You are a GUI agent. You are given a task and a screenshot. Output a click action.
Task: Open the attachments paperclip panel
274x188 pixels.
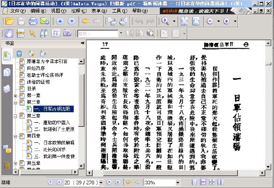[x=7, y=165]
